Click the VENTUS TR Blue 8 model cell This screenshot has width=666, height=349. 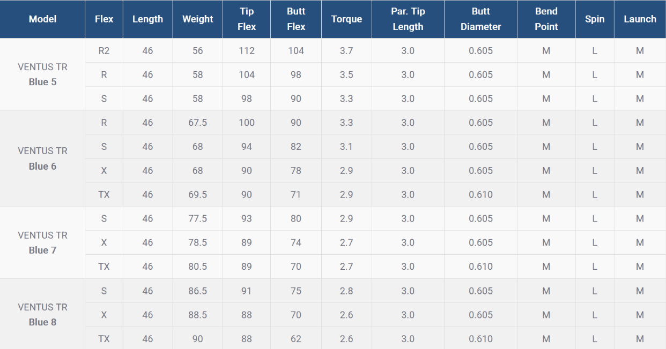pos(42,315)
